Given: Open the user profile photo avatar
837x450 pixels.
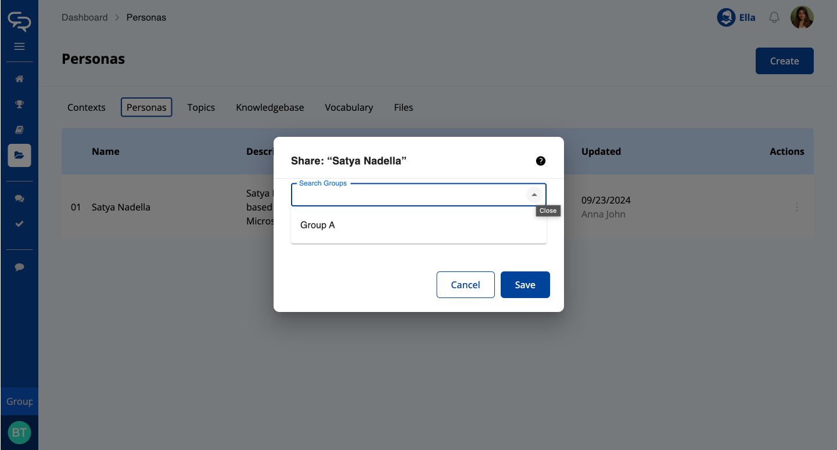Looking at the screenshot, I should point(802,18).
